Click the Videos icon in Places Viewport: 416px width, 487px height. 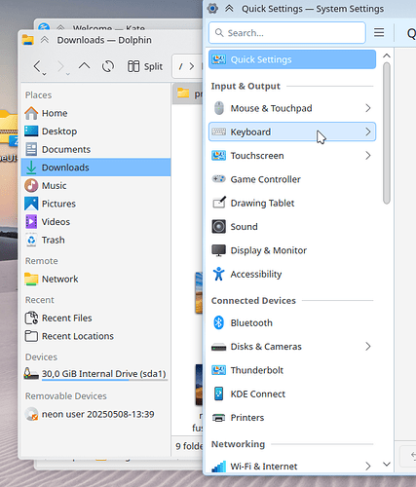pos(31,222)
